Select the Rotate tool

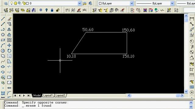[9, 51]
